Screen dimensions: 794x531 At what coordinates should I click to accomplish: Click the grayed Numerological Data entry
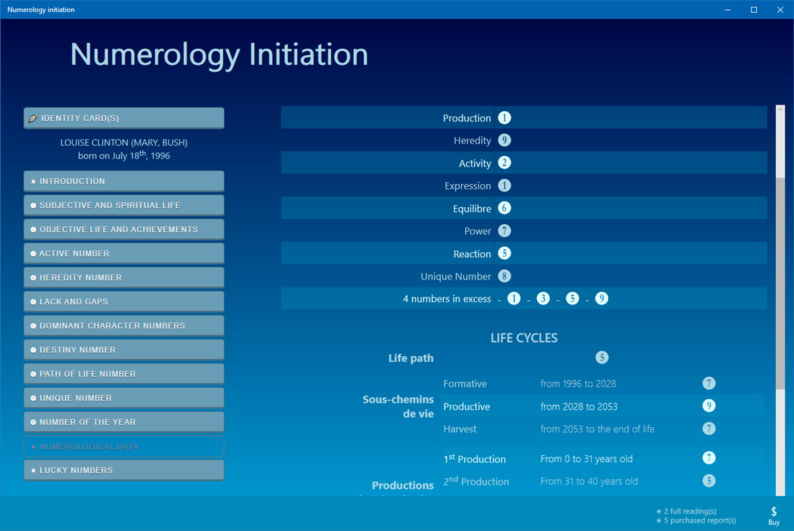pos(124,446)
